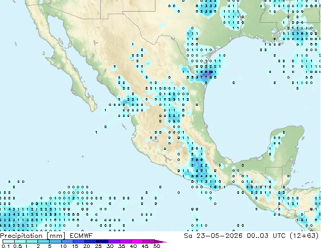Click the '0.1' legend value

pos(6,246)
